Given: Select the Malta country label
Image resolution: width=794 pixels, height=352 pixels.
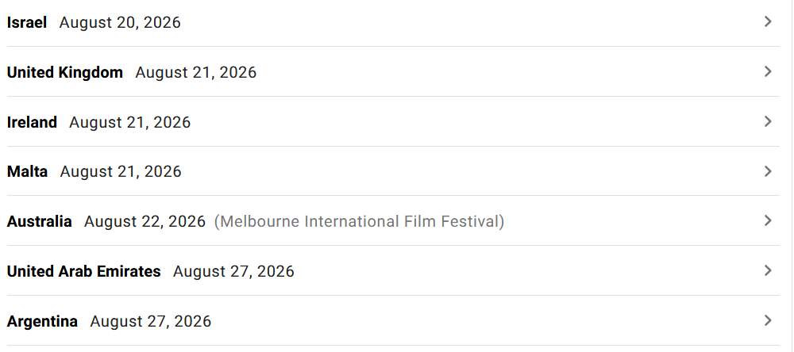Looking at the screenshot, I should (27, 172).
